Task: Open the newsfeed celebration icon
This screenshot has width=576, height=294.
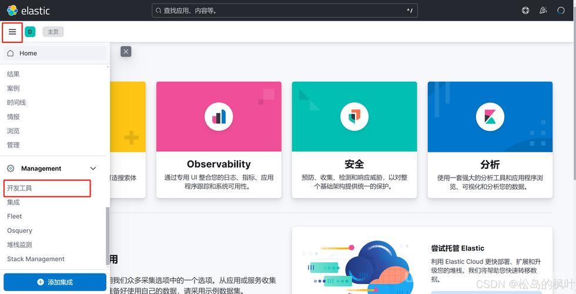Action: click(x=543, y=11)
